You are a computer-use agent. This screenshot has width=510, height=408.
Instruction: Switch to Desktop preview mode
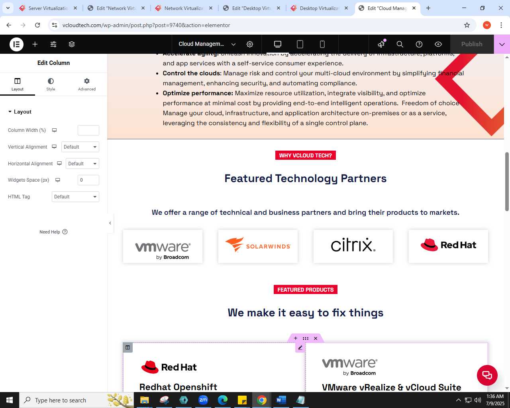coord(278,44)
